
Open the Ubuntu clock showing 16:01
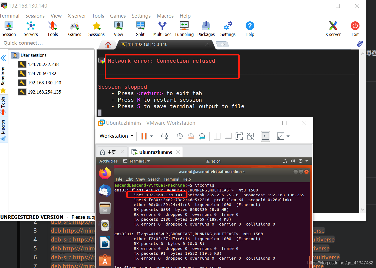pos(213,161)
